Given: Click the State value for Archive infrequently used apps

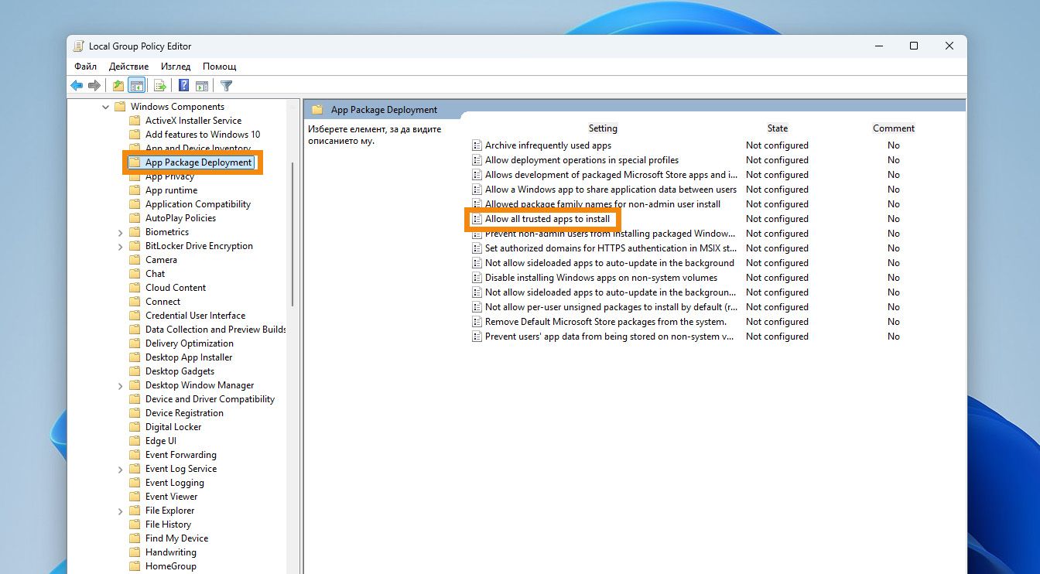Looking at the screenshot, I should 777,145.
